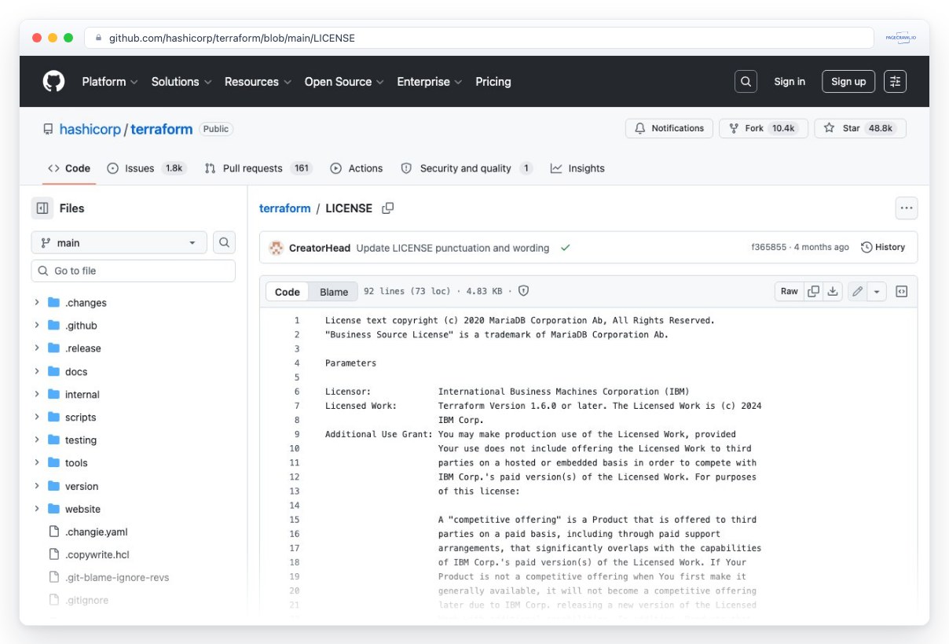Click the .git-blame-ignore-revs file icon

54,577
